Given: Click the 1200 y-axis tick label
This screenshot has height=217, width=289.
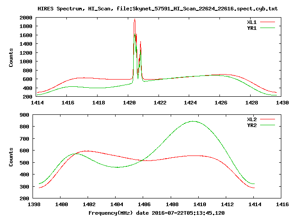Looking at the screenshot, I should (26, 53).
